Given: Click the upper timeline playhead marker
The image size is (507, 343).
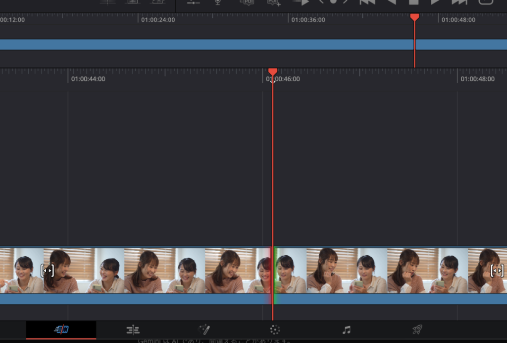Looking at the screenshot, I should tap(414, 18).
